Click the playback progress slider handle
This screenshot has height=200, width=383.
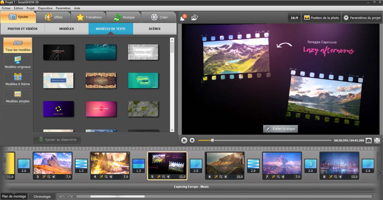[212, 140]
